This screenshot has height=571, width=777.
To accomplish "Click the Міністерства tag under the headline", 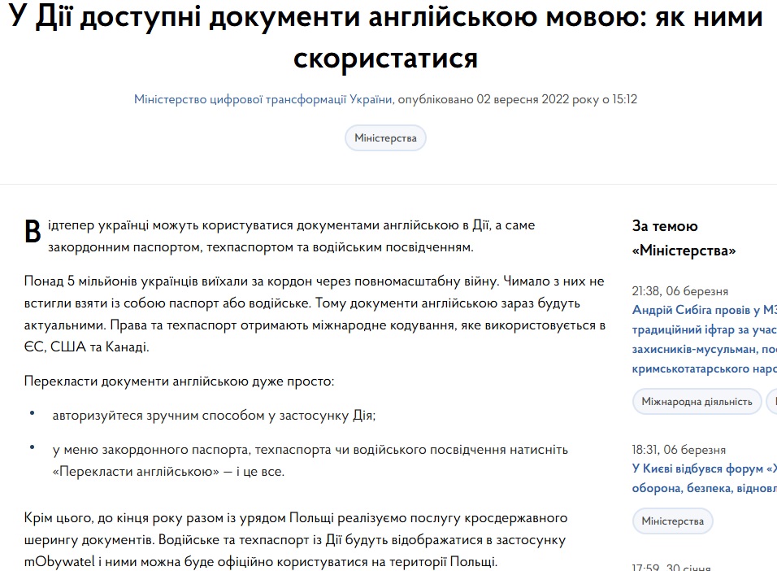I will tap(385, 137).
